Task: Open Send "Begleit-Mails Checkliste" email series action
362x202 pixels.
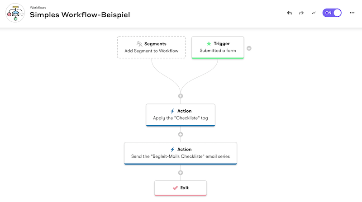Action: click(x=181, y=153)
